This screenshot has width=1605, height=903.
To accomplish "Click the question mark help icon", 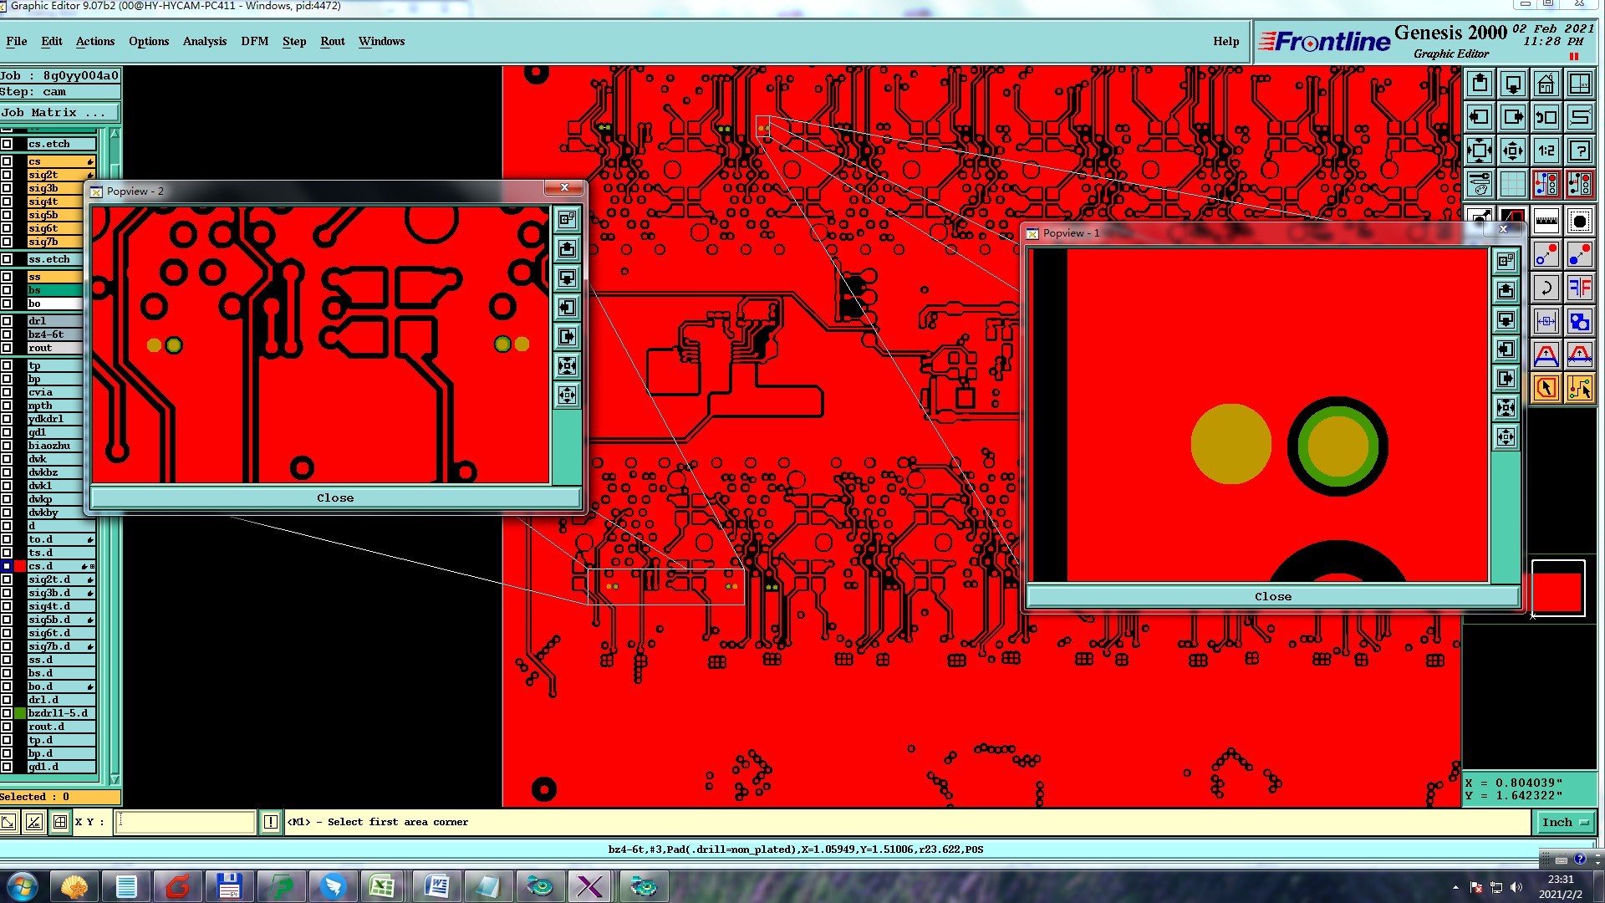I will point(1579,150).
